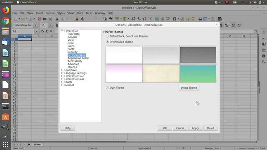Viewport: 267px width, 150px height.
Task: Open the Format menu
Action: tap(50, 13)
